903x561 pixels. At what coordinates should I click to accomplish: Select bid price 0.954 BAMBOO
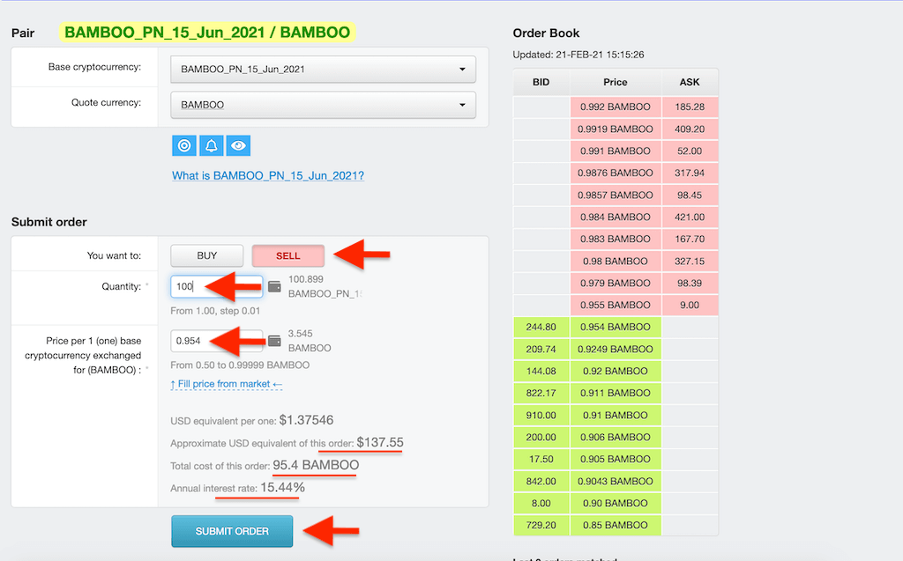[615, 327]
